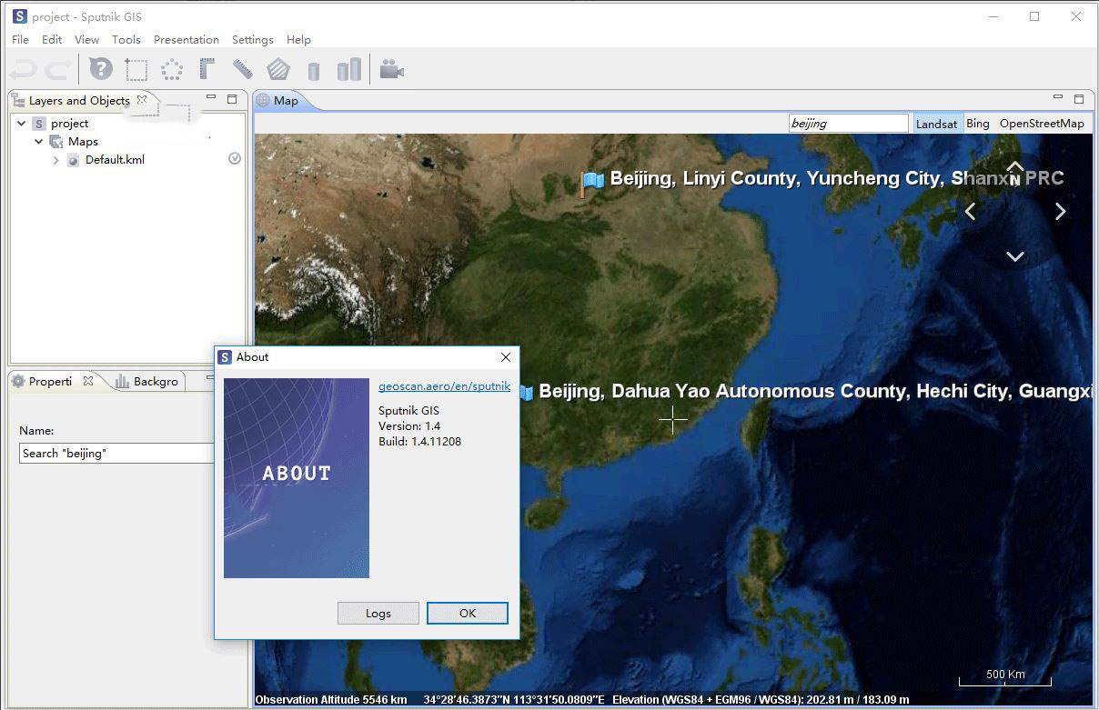The height and width of the screenshot is (710, 1099).
Task: Click the video camera toolbar icon
Action: point(392,69)
